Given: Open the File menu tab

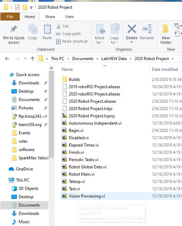Looking at the screenshot, I should click(x=10, y=17).
